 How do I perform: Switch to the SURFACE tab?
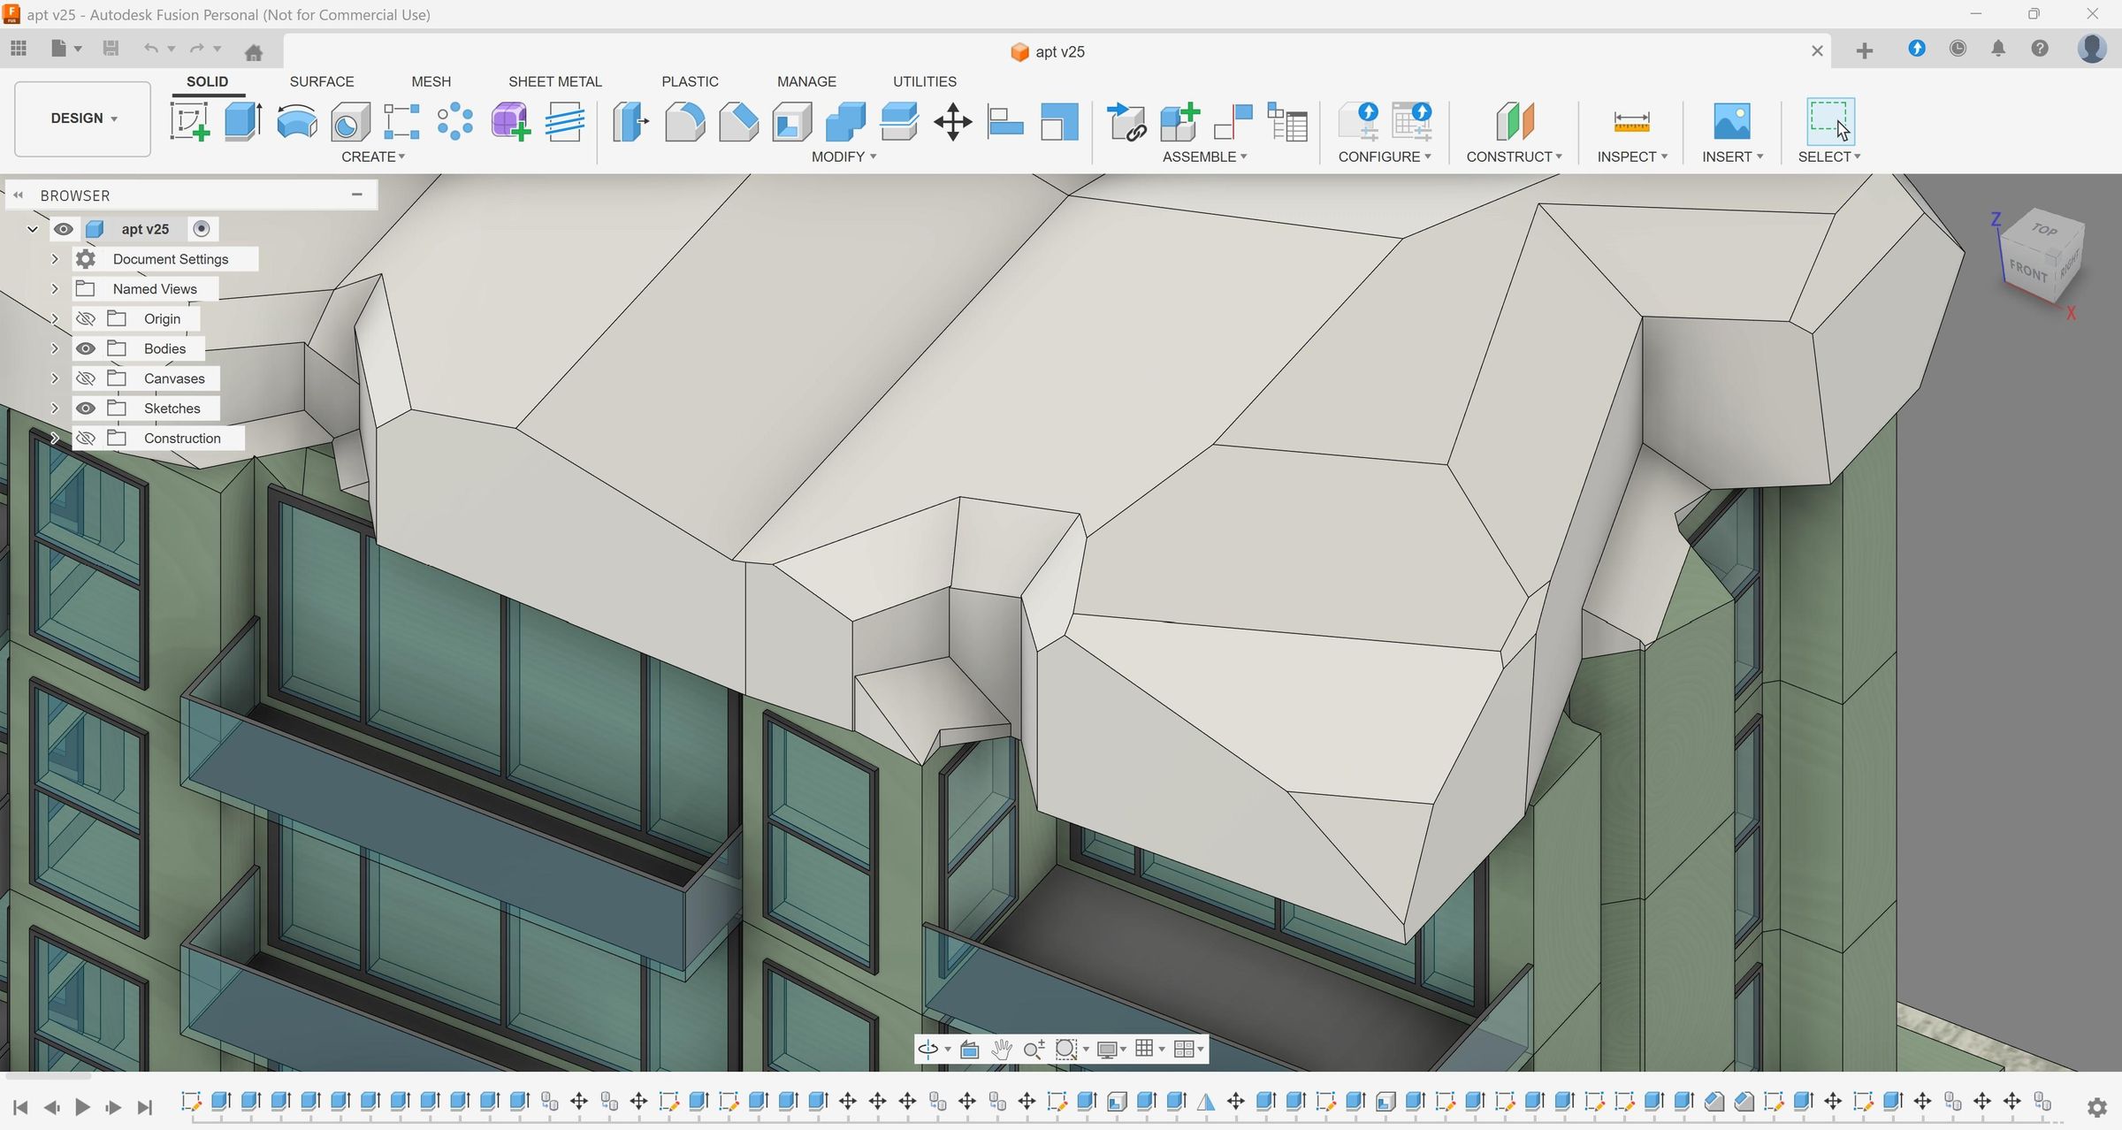point(322,81)
